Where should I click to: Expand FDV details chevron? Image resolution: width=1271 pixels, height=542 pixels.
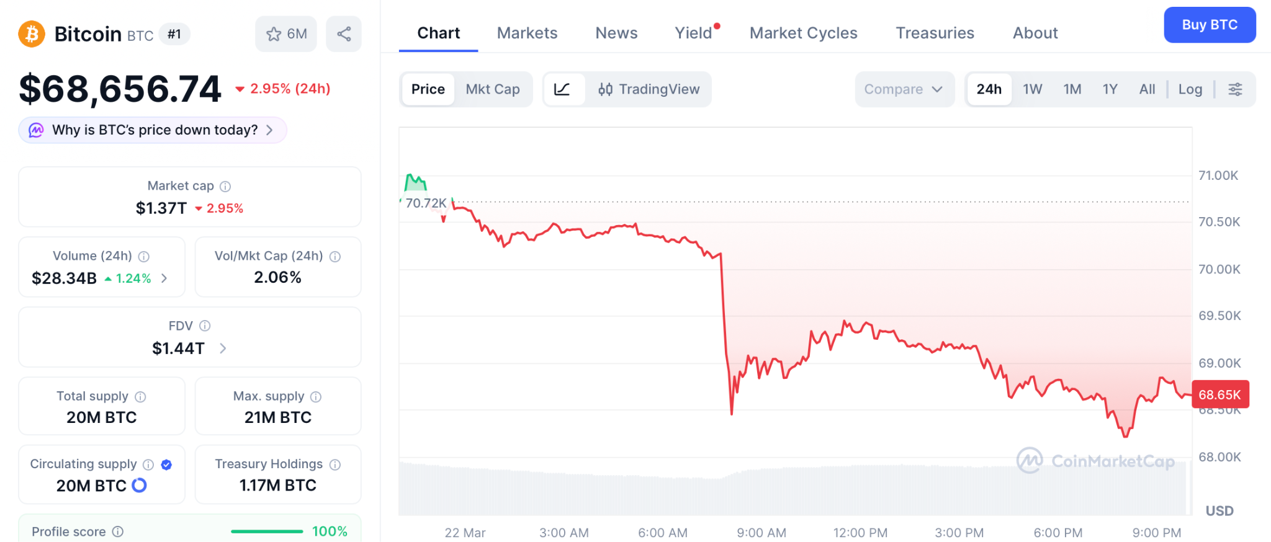[x=223, y=349]
